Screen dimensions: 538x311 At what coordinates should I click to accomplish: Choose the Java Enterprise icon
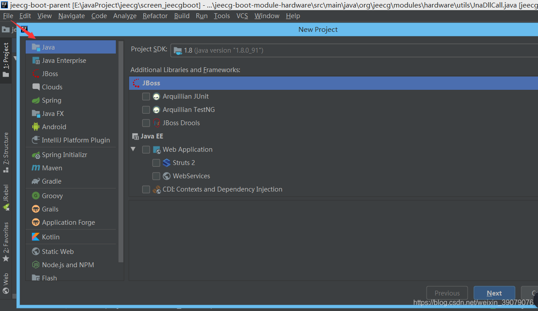36,61
